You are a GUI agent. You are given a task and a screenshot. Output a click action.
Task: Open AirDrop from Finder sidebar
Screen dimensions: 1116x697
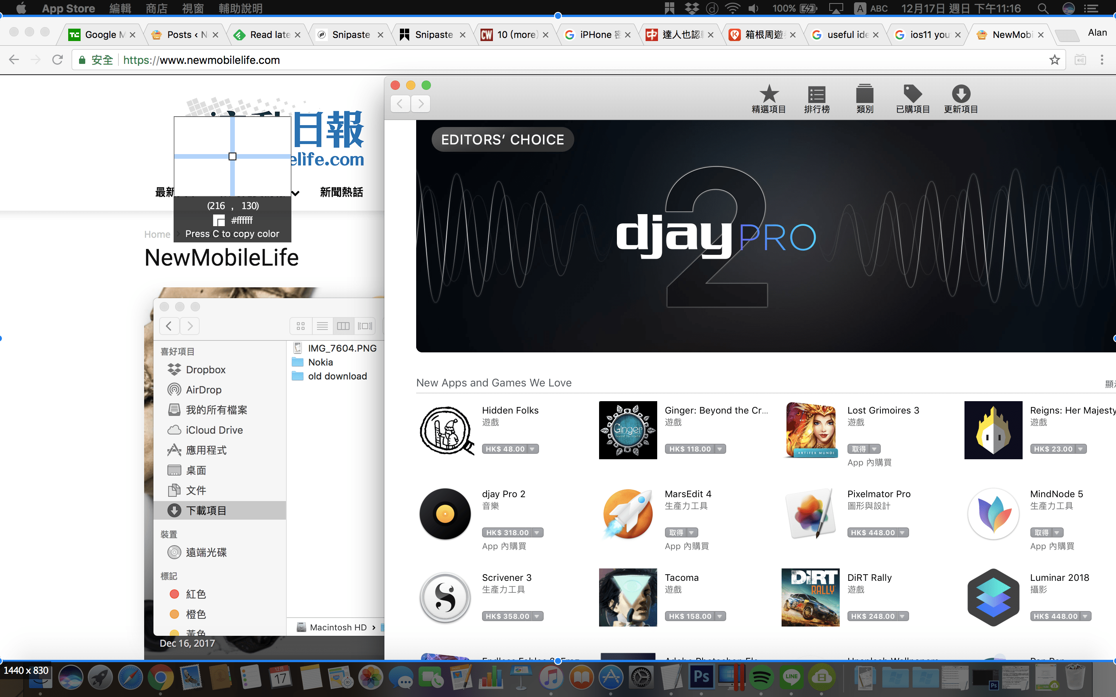pyautogui.click(x=203, y=390)
